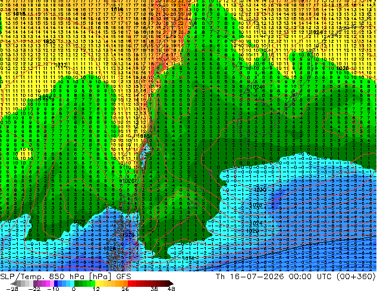Screen dimensions: 377x291
Task: Click the map title 'SLP/Temp. 850 hPa [hPa] GFS'
Action: coord(65,277)
